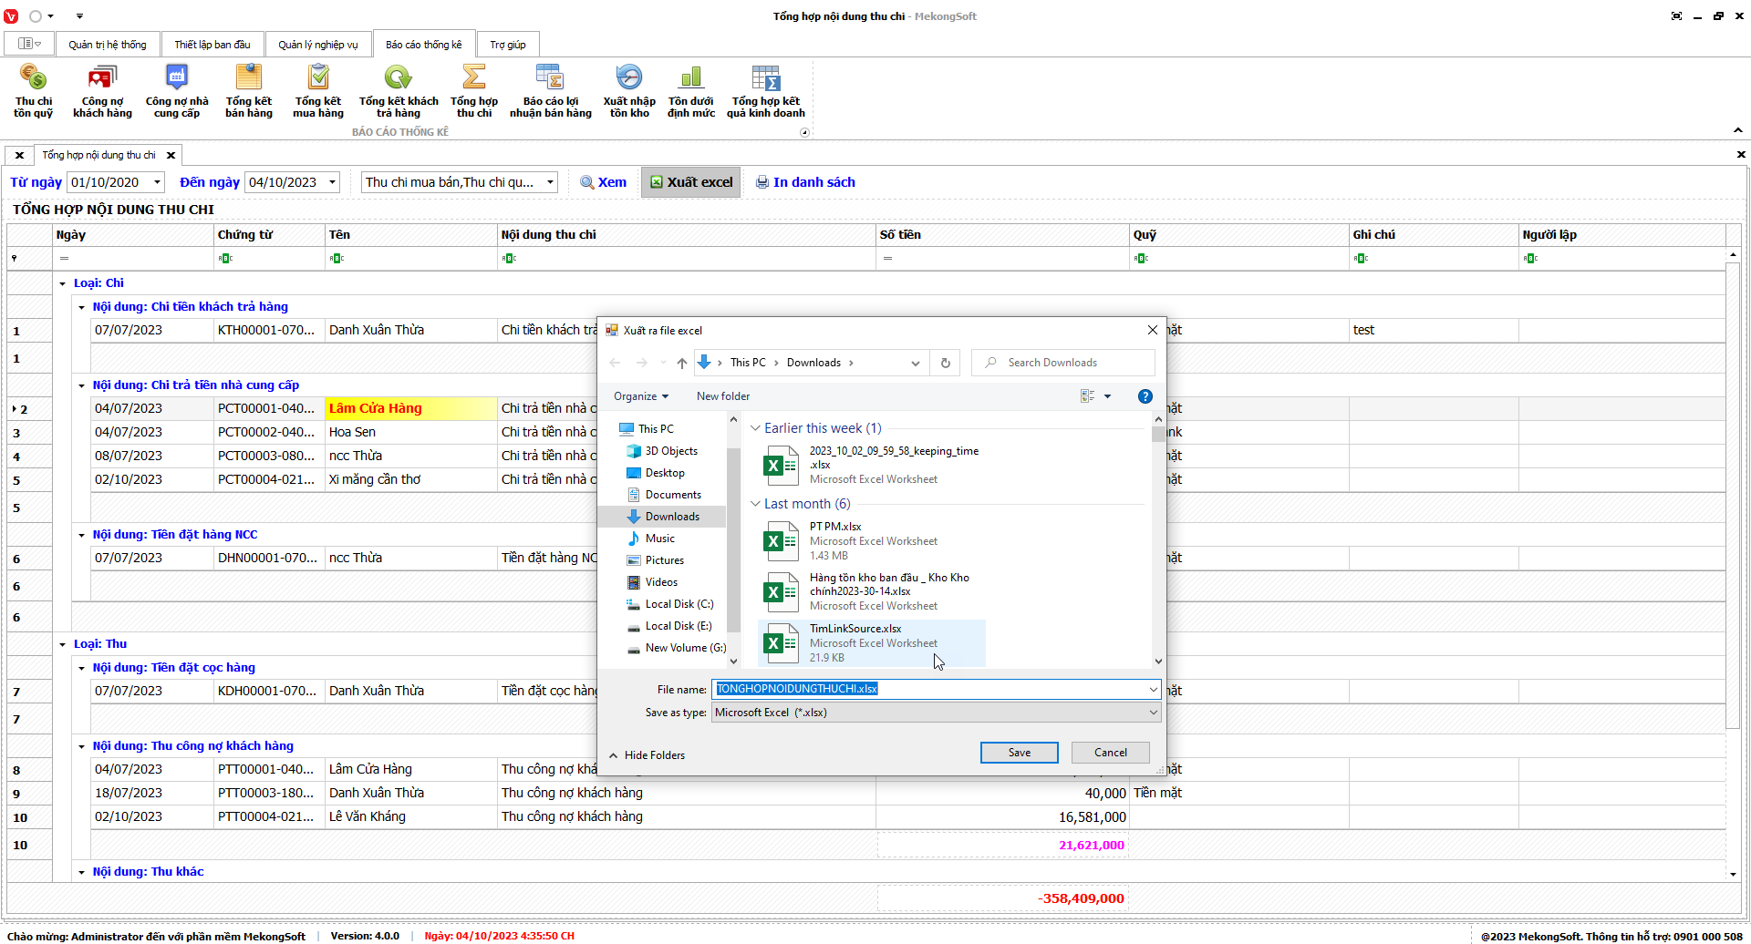Refresh the Downloads folder listing
Viewport: 1751px width, 944px height.
945,363
